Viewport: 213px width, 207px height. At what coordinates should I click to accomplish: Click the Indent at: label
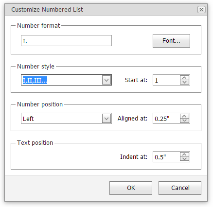tap(134, 157)
